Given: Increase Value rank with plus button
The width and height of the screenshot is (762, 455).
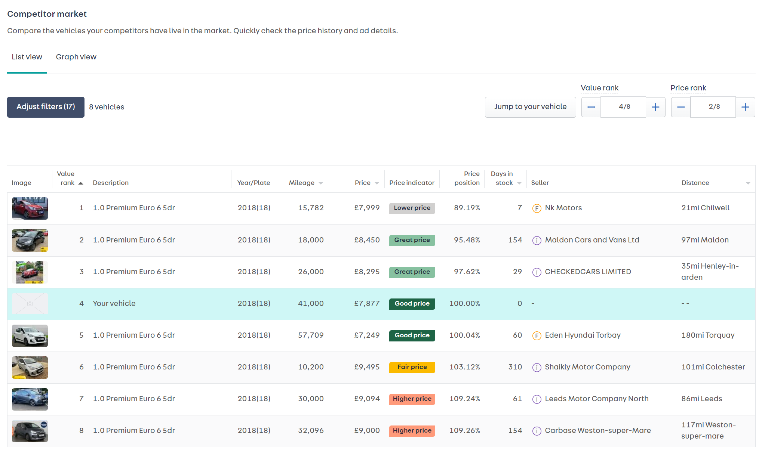Looking at the screenshot, I should pos(655,107).
